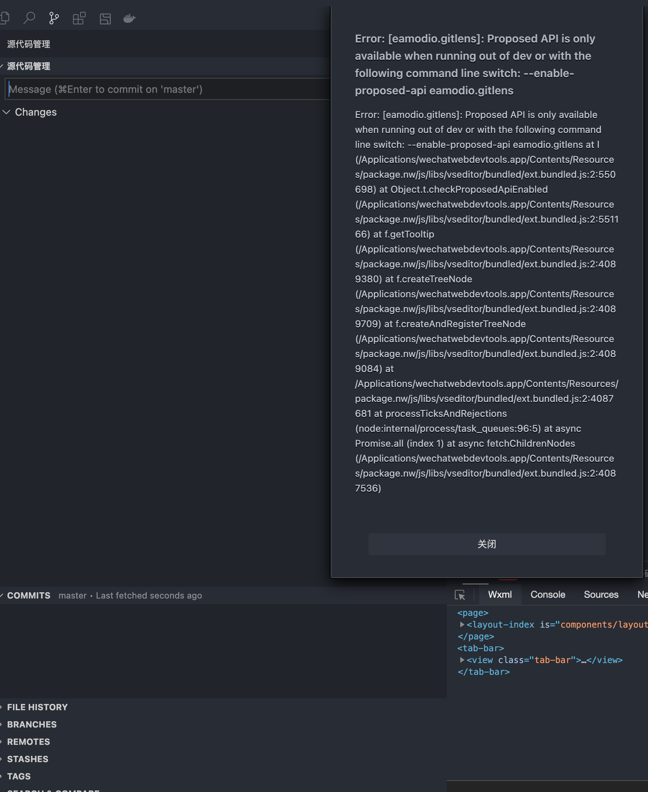648x792 pixels.
Task: Expand the view class="tab-bar" node triangle
Action: (x=462, y=660)
